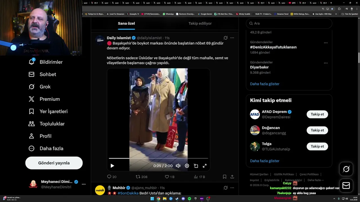The height and width of the screenshot is (202, 360).
Task: Open WhatsApp bookmark in bookmarks bar
Action: [168, 14]
